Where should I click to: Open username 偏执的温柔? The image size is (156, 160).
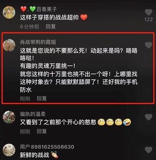(x=33, y=114)
